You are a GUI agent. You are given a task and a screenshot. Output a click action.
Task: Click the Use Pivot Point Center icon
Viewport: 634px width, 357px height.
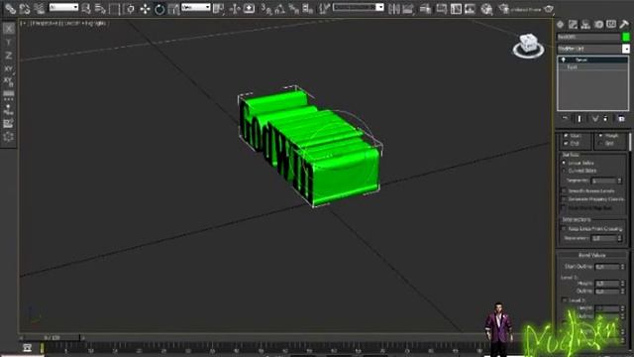pyautogui.click(x=218, y=8)
